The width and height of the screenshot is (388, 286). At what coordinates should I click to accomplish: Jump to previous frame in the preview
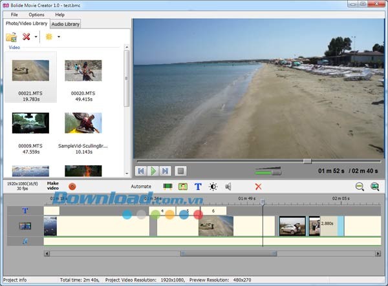point(141,171)
